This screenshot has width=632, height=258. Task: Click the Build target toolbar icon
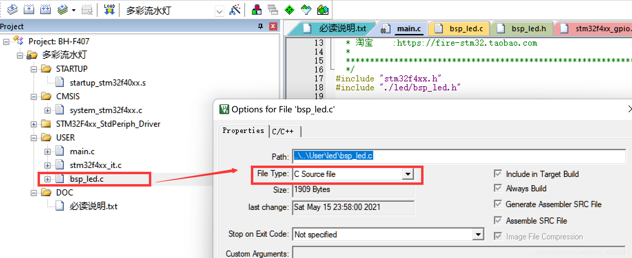point(29,10)
